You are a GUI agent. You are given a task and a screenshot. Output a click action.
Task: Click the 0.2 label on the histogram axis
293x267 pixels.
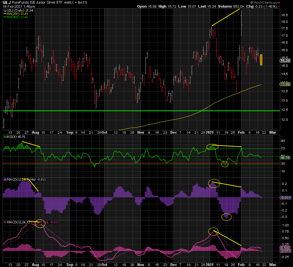(284, 184)
